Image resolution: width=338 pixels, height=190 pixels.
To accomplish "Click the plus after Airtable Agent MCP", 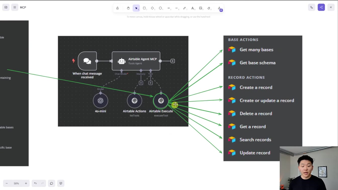I will pos(173,61).
